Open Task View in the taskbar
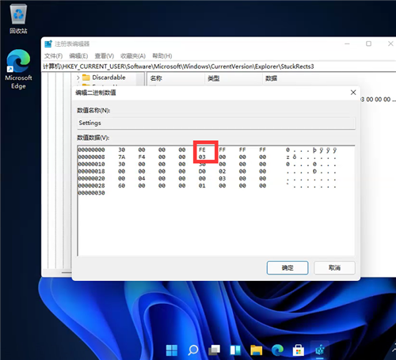 [214, 351]
